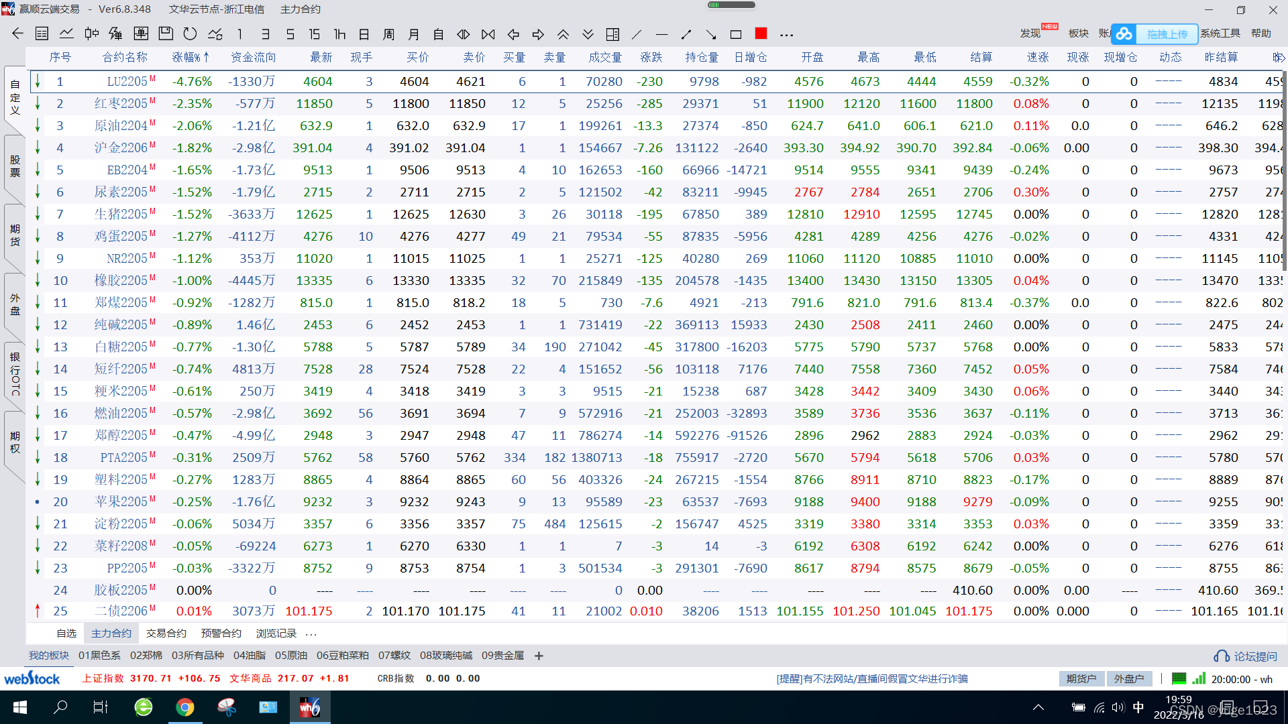Screen dimensions: 1288x724
Task: Sort by the 成交量 column header
Action: 605,58
